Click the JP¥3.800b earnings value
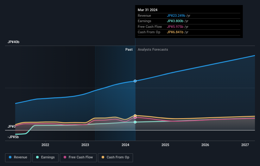The image size is (260, 166). tap(175, 21)
